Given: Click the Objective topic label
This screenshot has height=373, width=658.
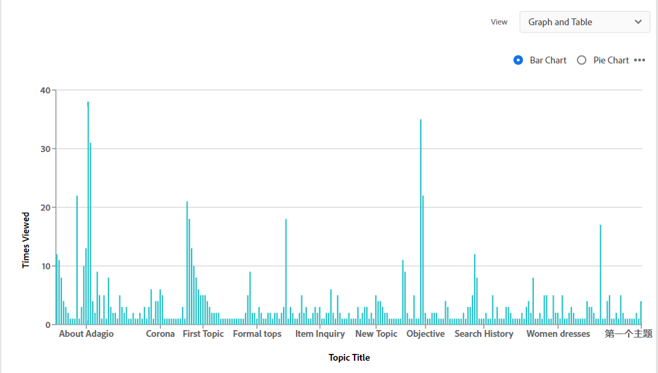Looking at the screenshot, I should click(425, 333).
